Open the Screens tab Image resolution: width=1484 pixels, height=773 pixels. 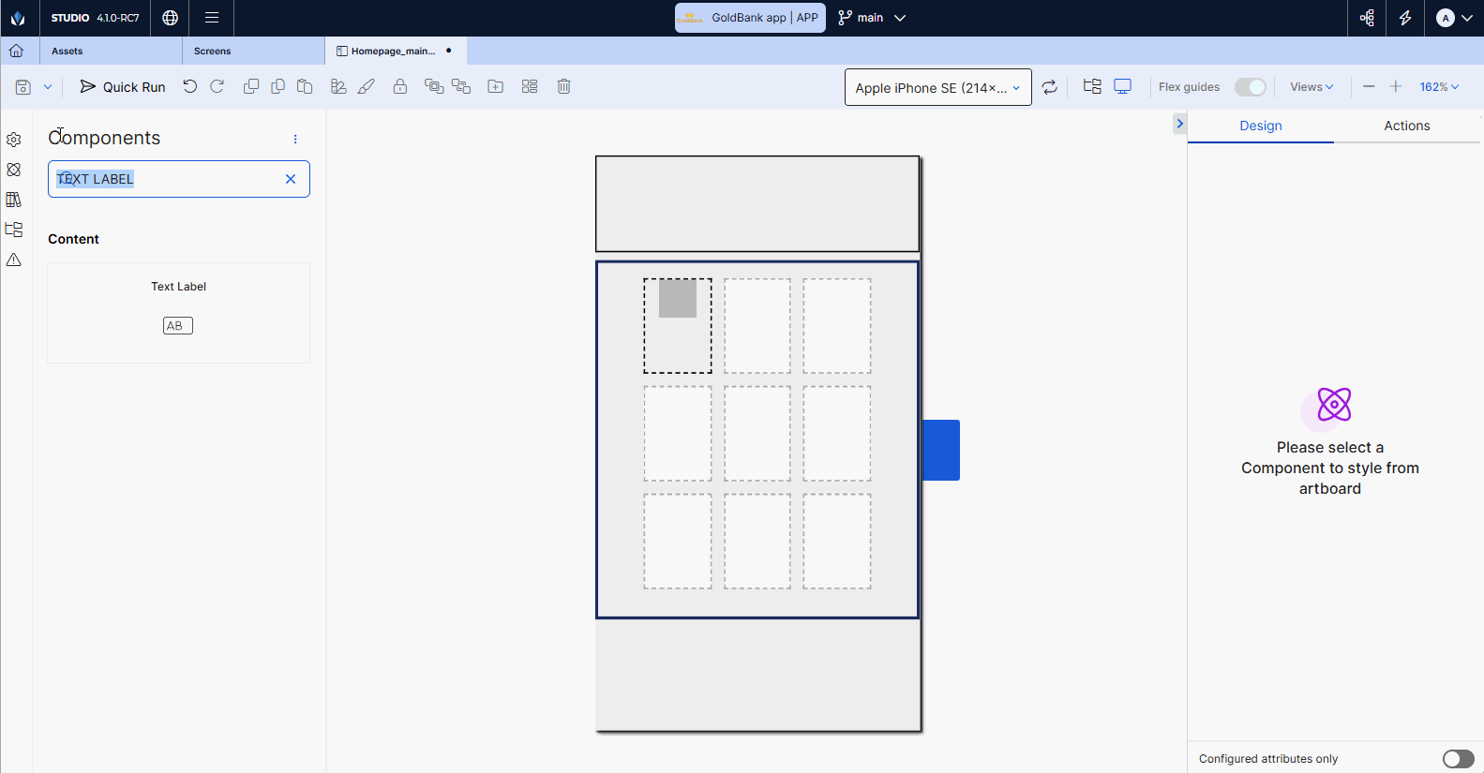point(213,52)
